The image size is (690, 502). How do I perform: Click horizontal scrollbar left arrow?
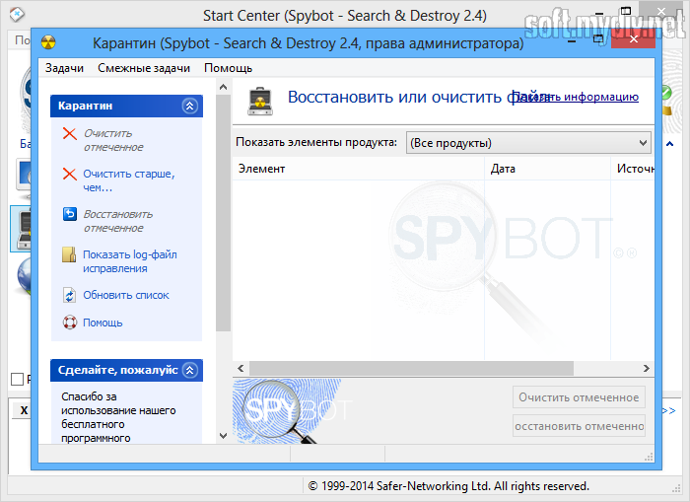(241, 368)
